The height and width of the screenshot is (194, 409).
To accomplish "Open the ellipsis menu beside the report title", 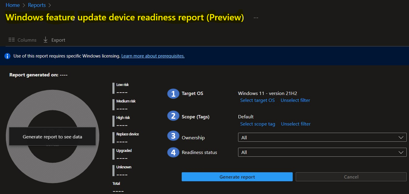I will (256, 18).
